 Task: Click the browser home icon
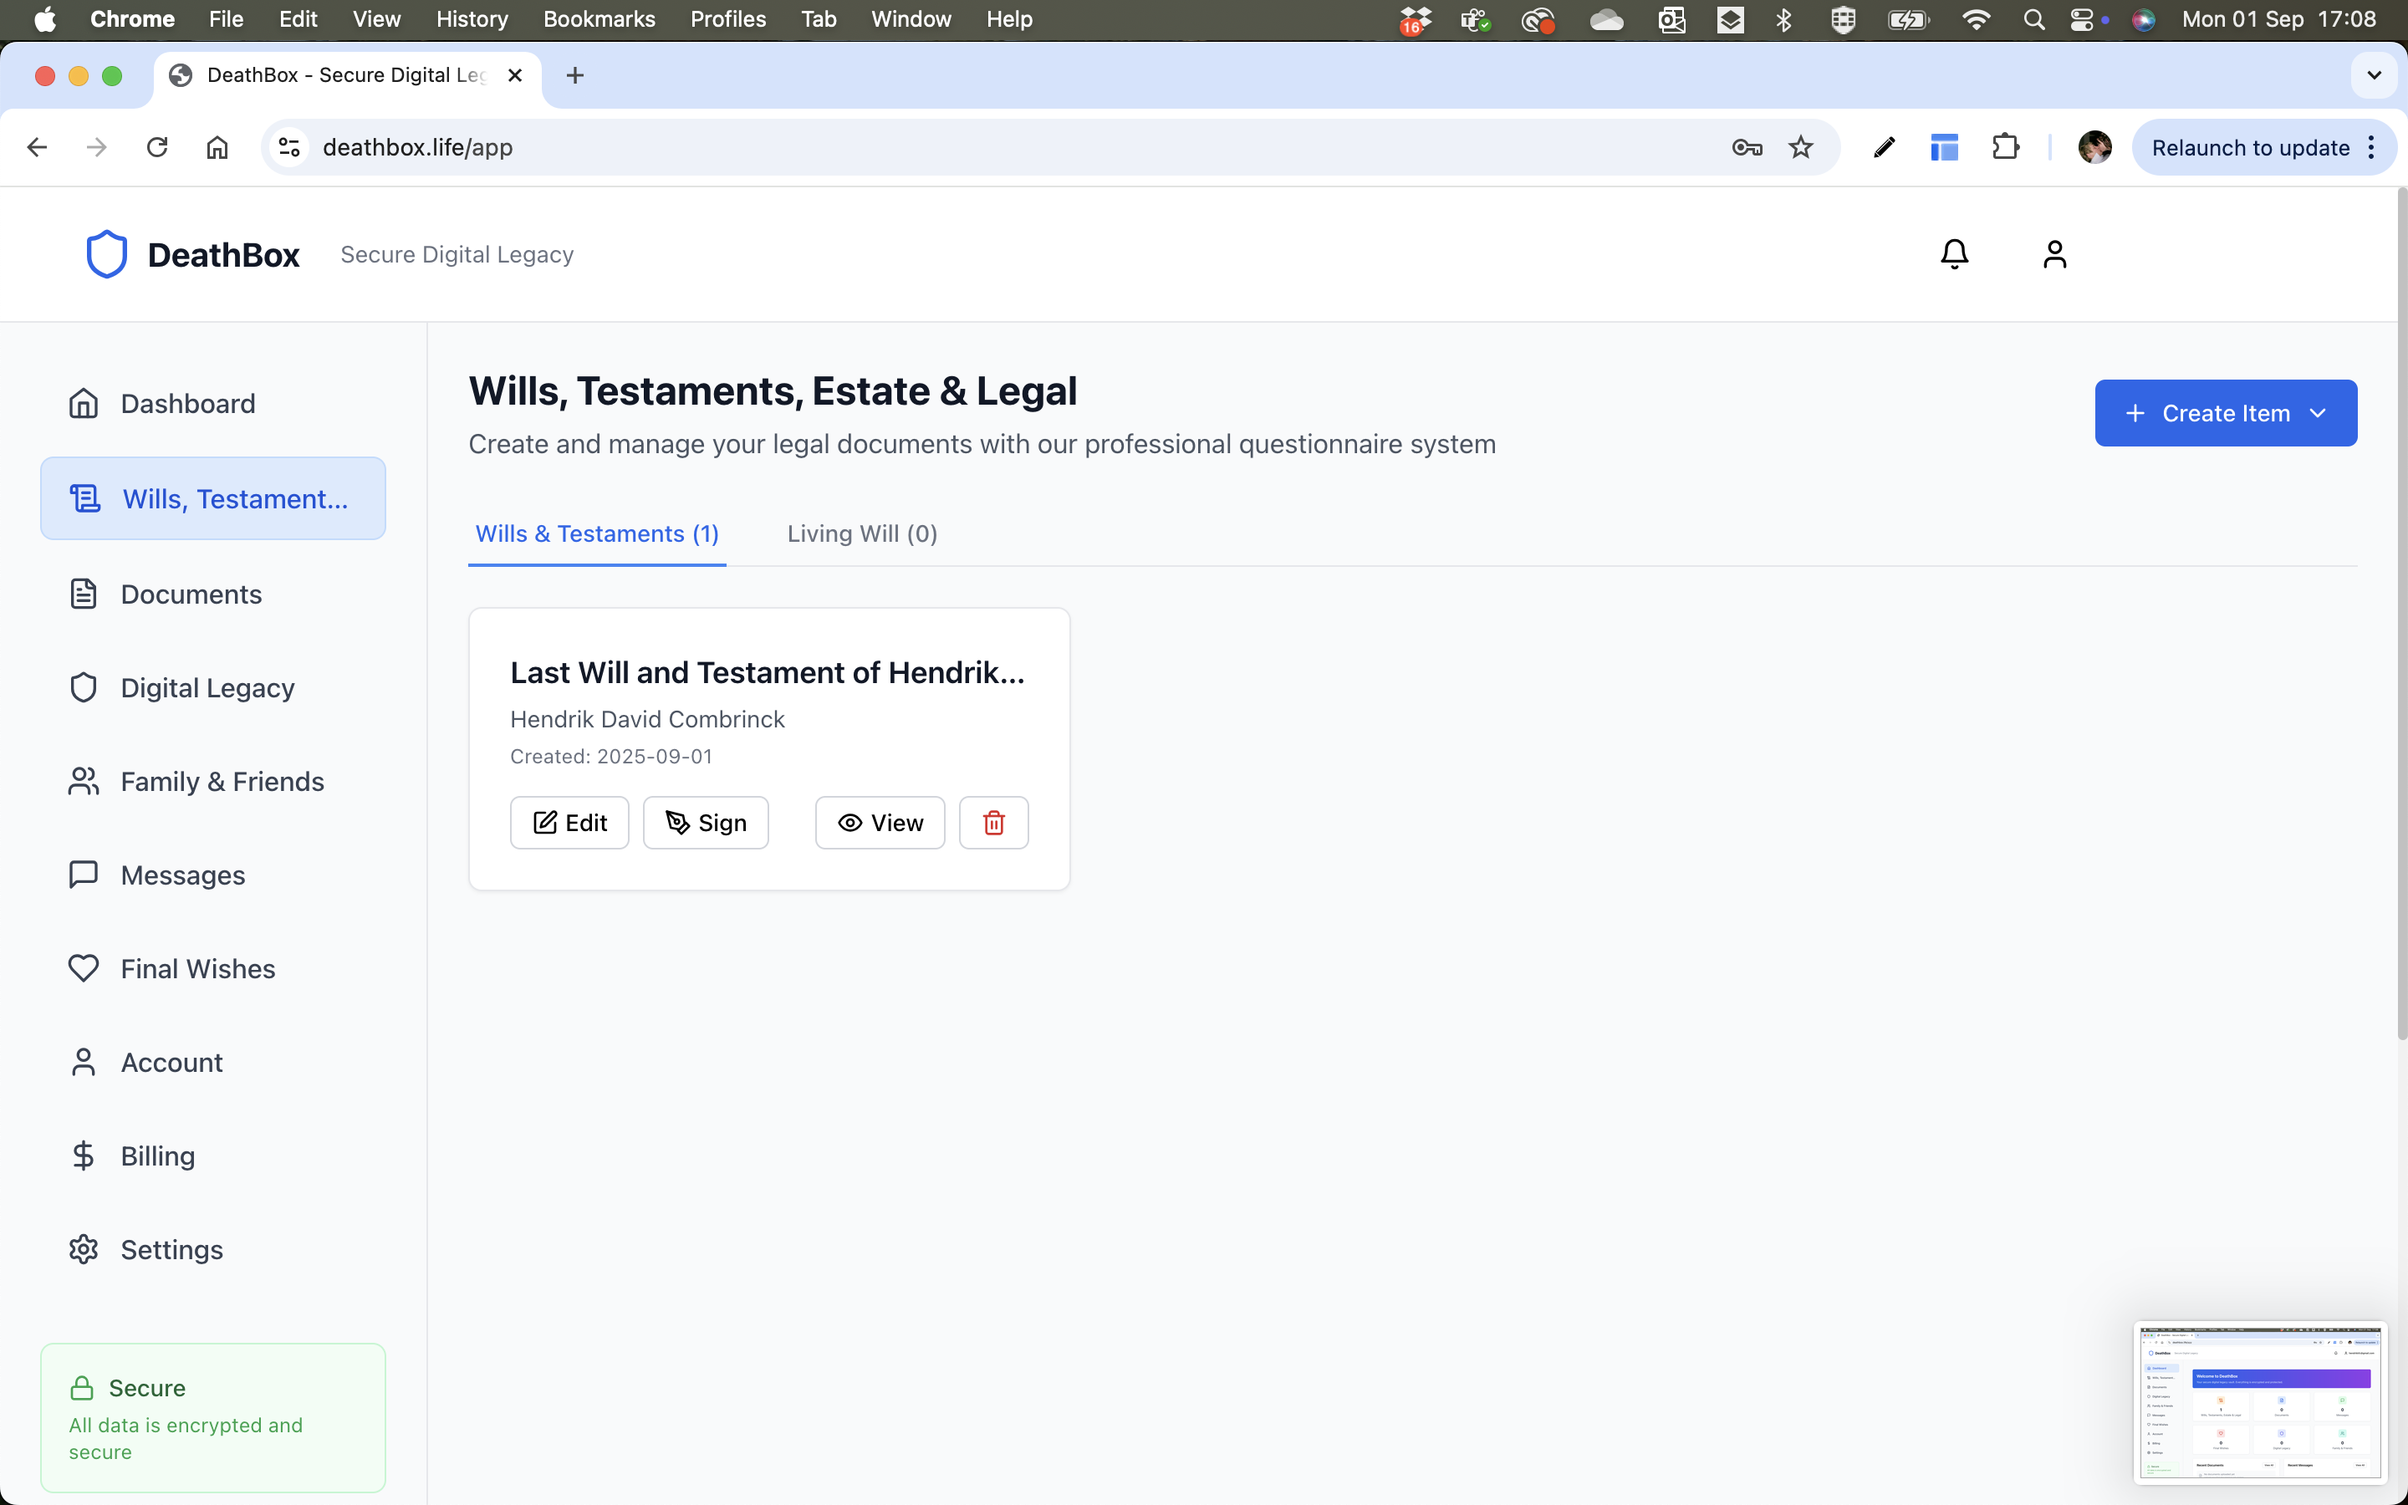pyautogui.click(x=217, y=147)
